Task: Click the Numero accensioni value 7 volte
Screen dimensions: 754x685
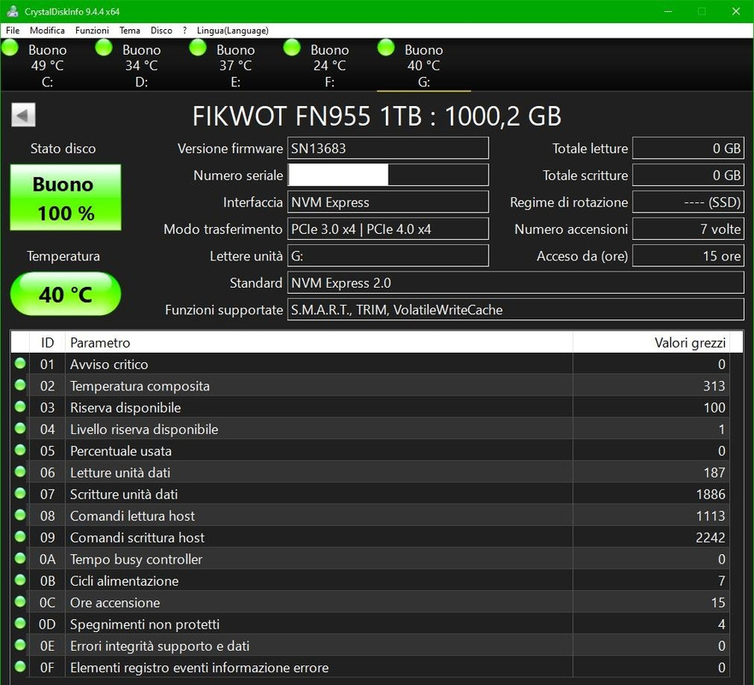Action: (688, 229)
